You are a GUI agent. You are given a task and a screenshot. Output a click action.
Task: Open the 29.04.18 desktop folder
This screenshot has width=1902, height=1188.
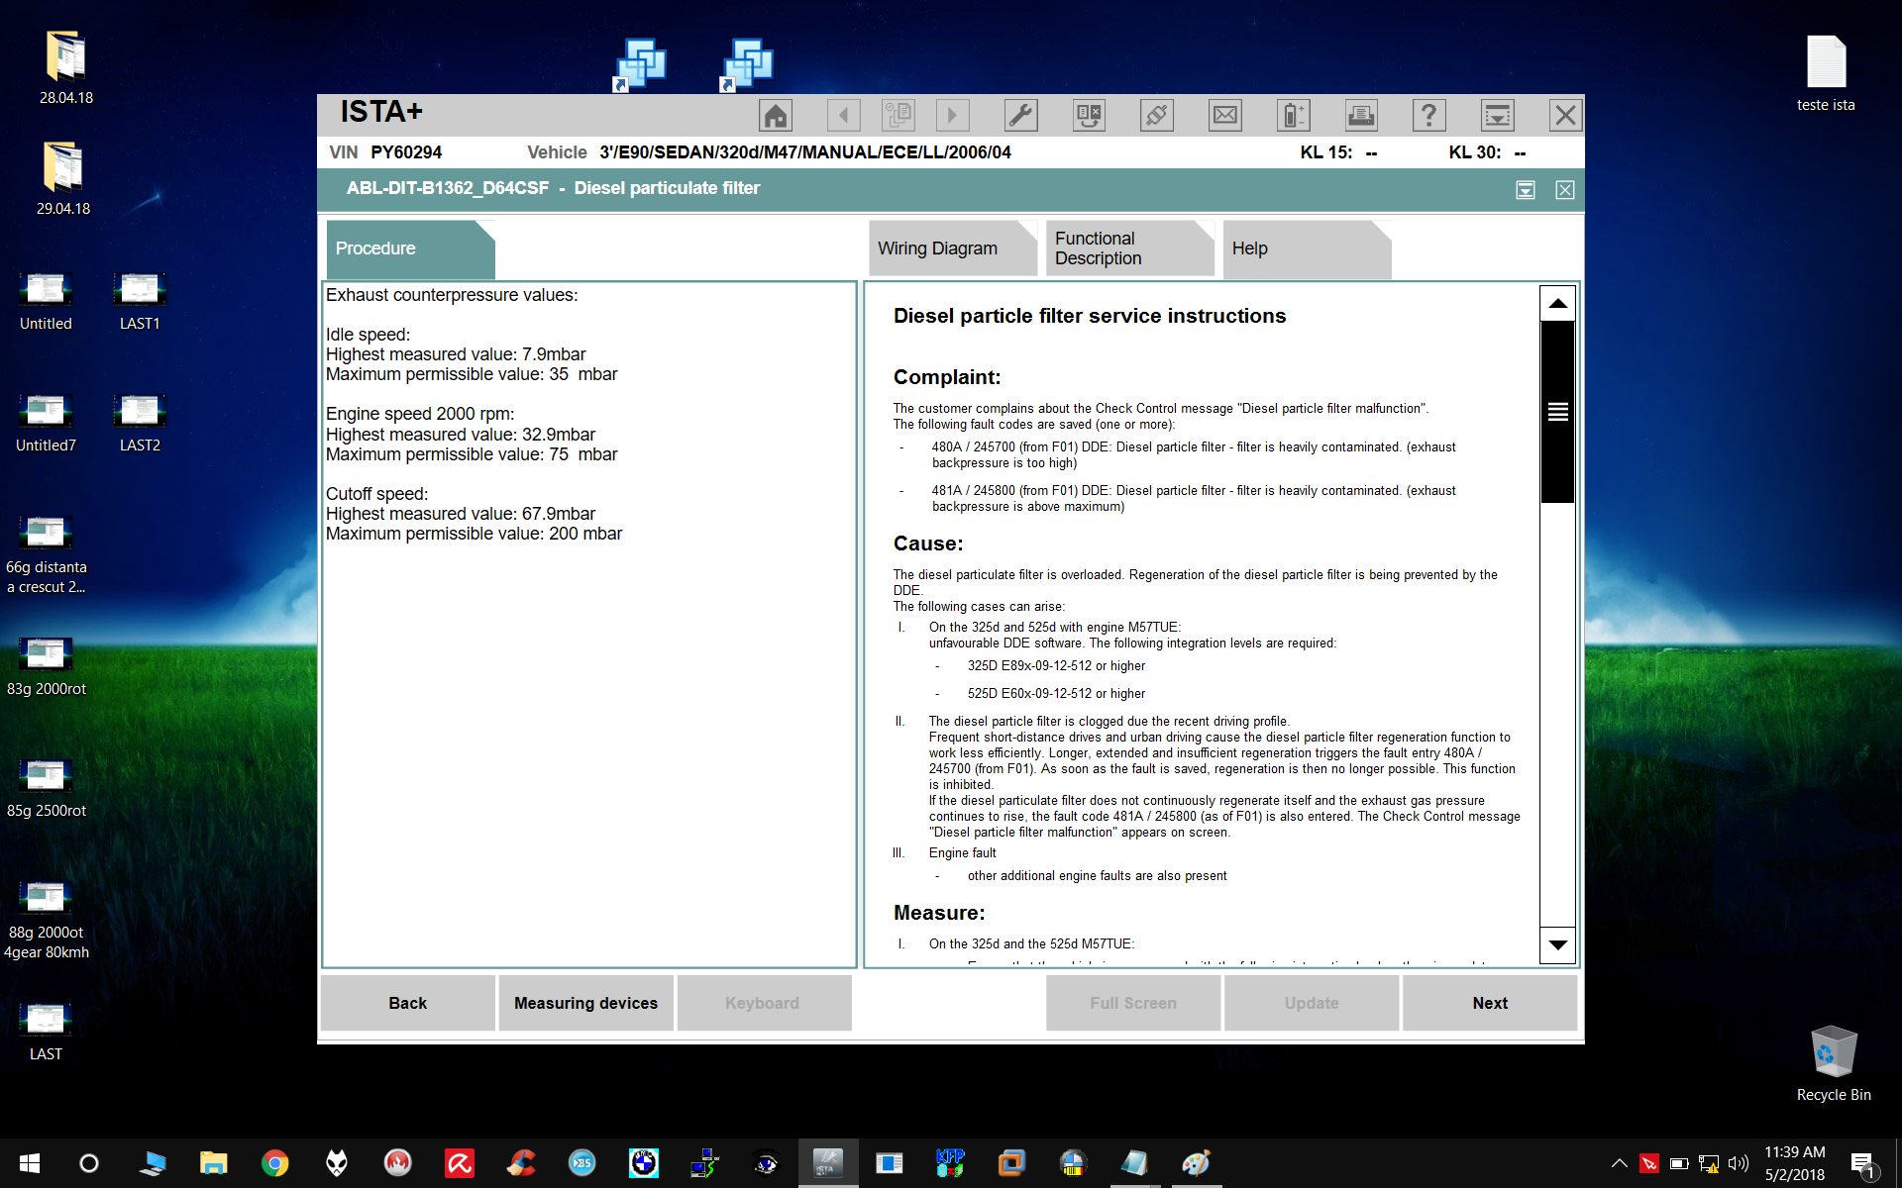click(63, 178)
